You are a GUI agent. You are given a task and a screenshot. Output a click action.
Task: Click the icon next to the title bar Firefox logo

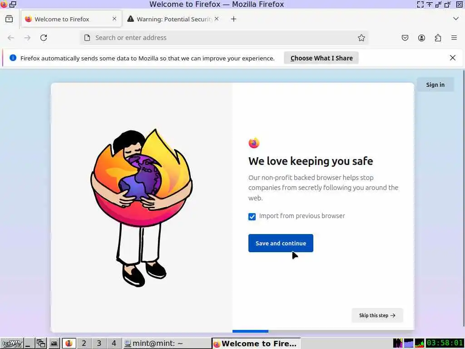13,4
